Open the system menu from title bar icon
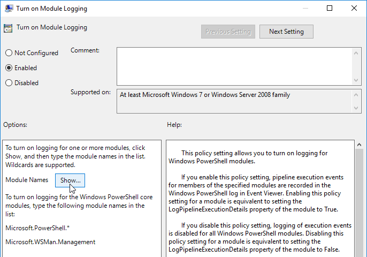 click(9, 9)
